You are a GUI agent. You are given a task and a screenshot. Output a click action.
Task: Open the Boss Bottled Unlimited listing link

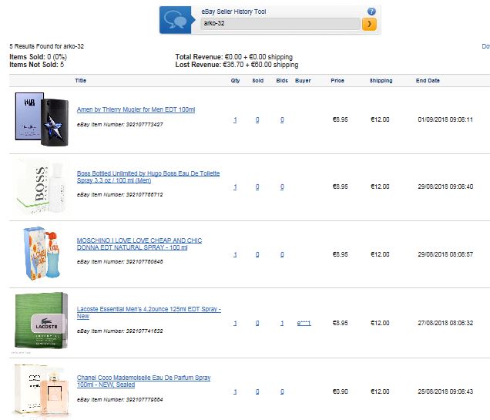pos(148,177)
